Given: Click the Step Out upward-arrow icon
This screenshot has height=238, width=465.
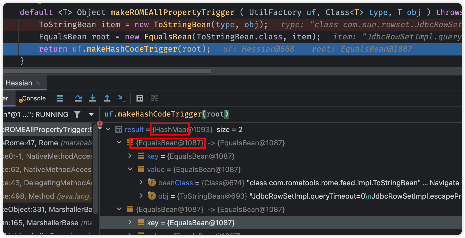Looking at the screenshot, I should [x=107, y=98].
